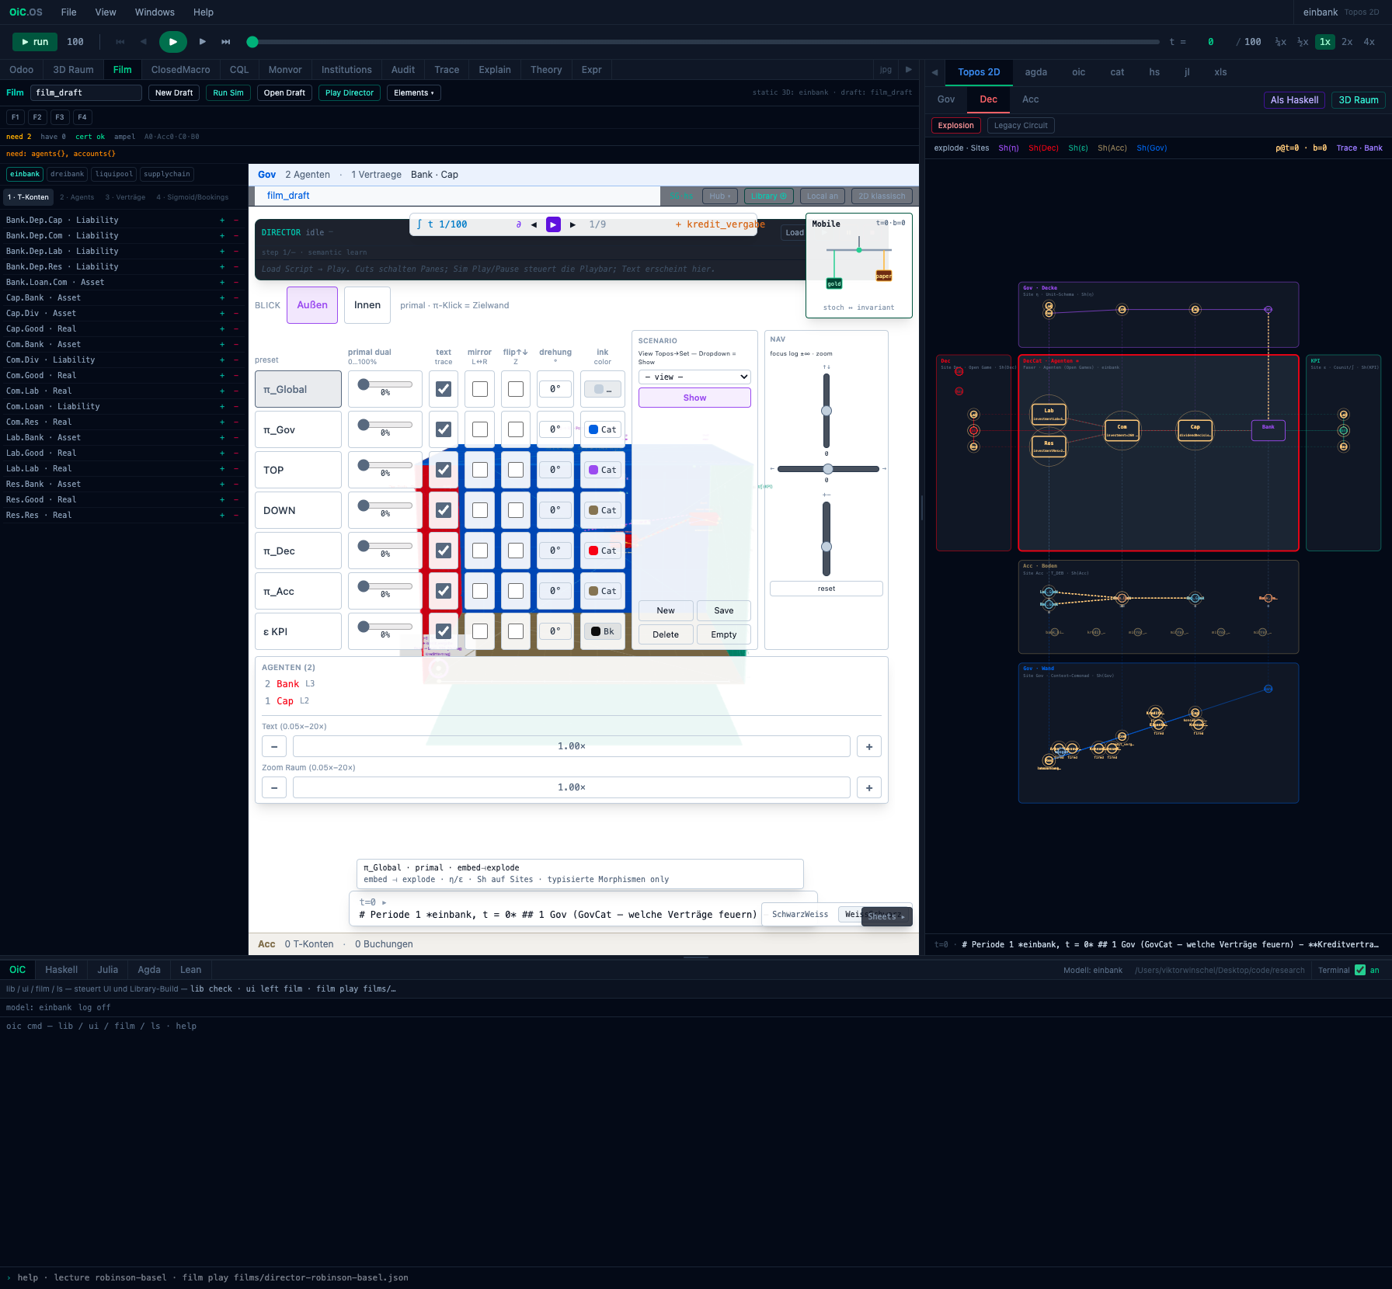Viewport: 1392px width, 1289px height.
Task: Go to next director step arrow
Action: tap(572, 224)
